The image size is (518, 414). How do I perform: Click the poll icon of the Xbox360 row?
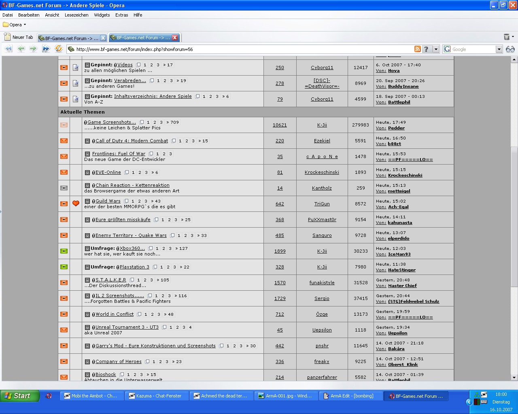(64, 251)
